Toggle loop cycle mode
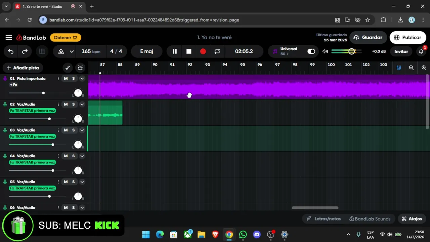 click(217, 51)
